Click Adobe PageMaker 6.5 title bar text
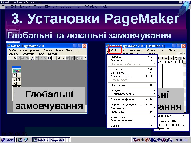 23,2
